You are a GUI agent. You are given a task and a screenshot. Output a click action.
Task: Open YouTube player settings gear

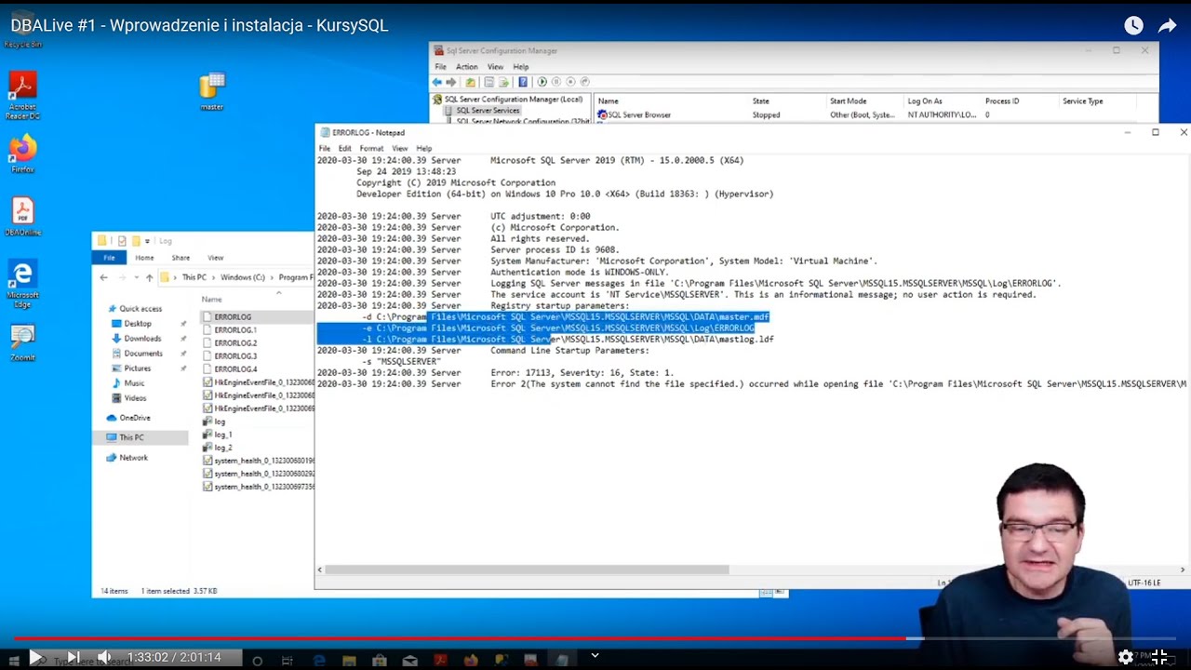[1126, 657]
